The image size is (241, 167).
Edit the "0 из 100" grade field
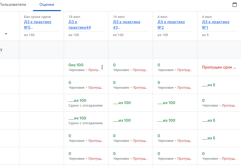76,65
